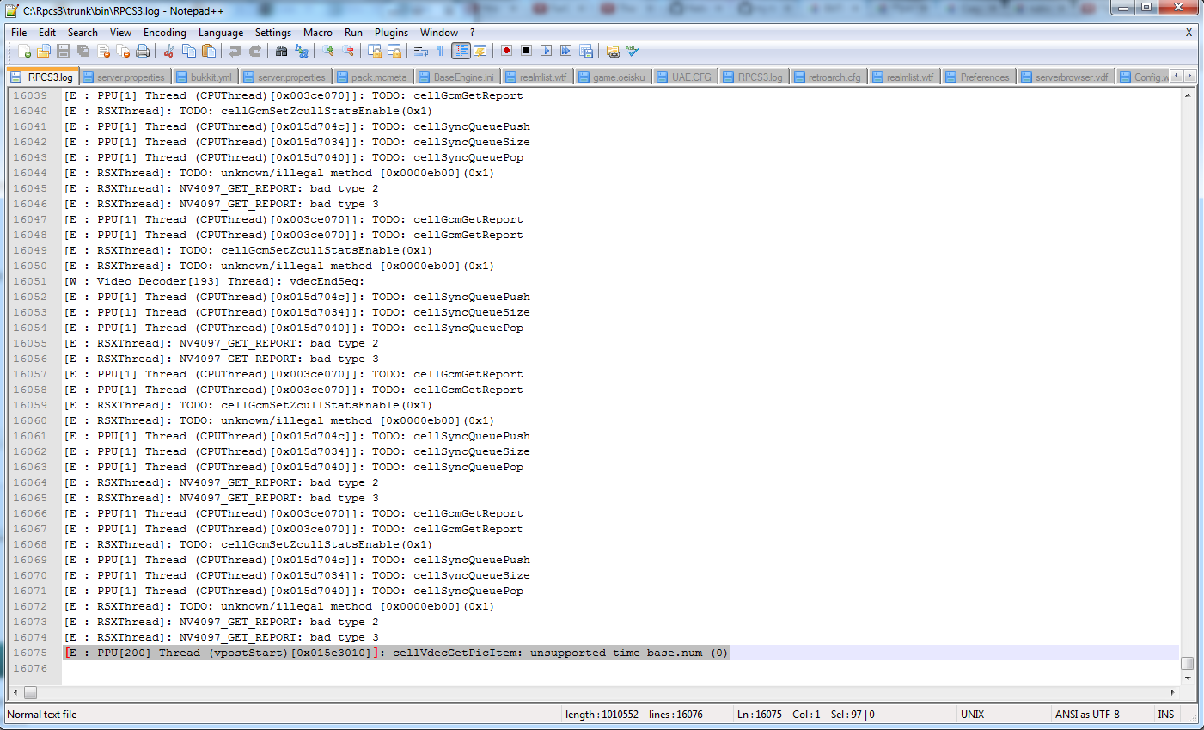Click the vertical scrollbar up arrow
This screenshot has height=730, width=1204.
[x=1188, y=95]
